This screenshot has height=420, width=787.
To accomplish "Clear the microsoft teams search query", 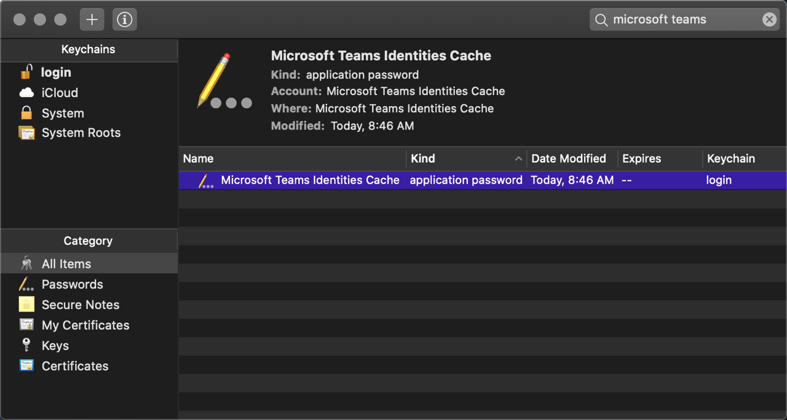I will [x=769, y=19].
